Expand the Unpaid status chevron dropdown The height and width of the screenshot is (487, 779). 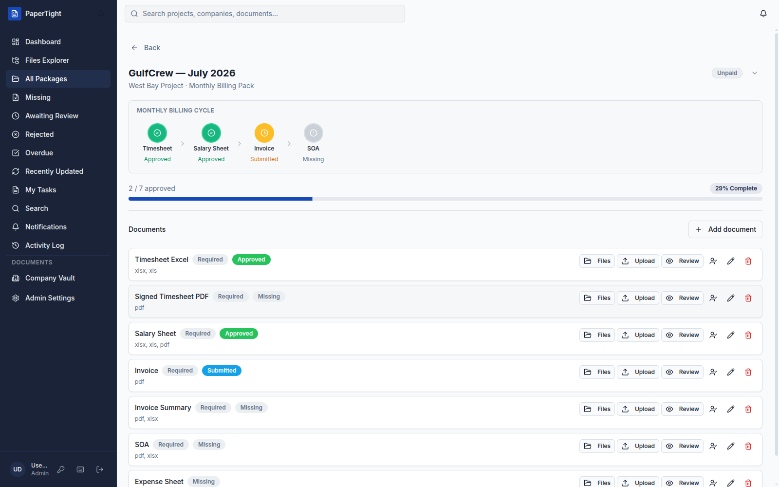coord(755,73)
